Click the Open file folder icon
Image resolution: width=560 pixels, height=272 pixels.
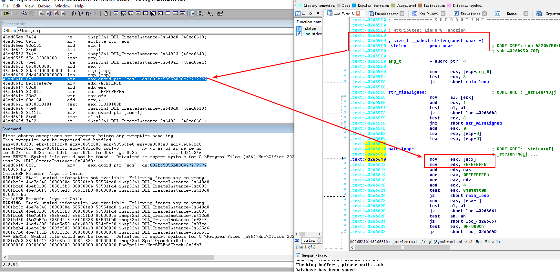(6, 13)
